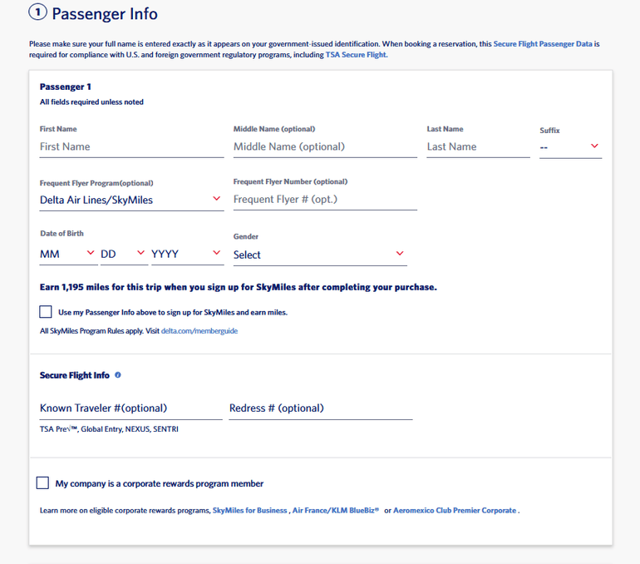Click the First Name input field
Viewport: 640px width, 564px height.
[x=131, y=146]
